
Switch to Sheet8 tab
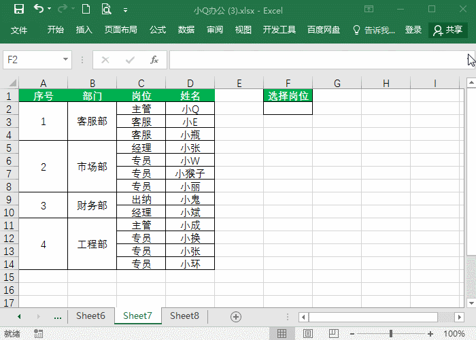[x=184, y=316]
